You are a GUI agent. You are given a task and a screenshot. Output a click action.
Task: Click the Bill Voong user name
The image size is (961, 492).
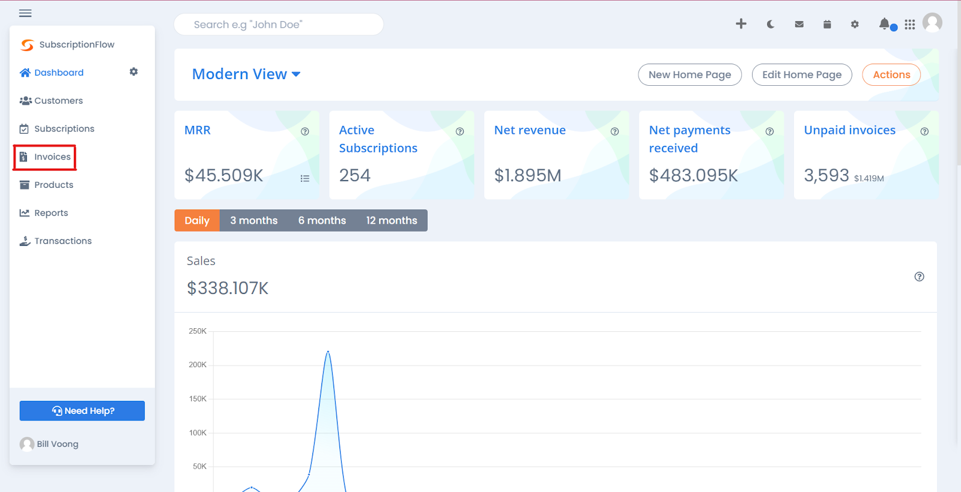tap(58, 444)
